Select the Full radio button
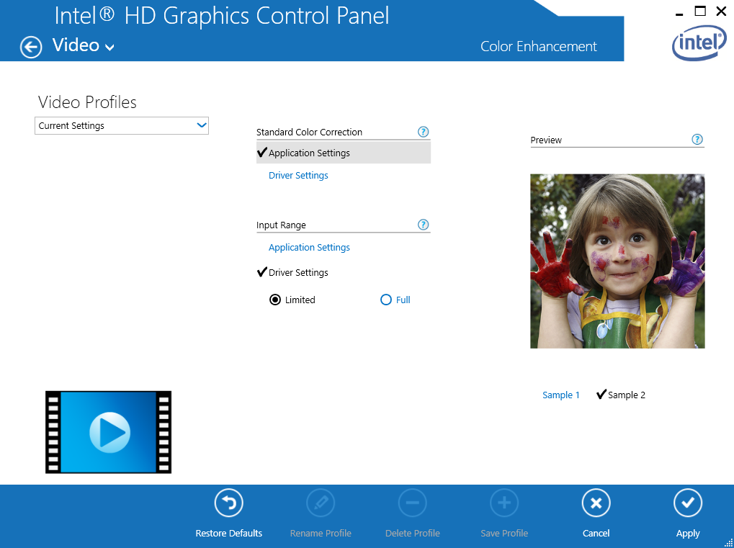The image size is (734, 548). [385, 300]
